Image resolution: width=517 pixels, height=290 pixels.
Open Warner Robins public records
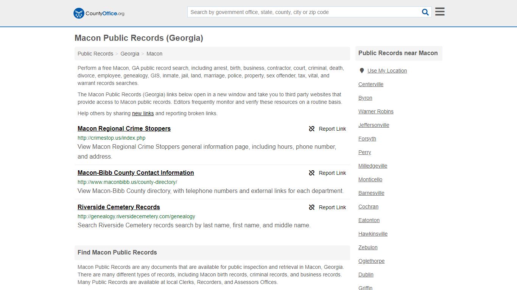click(376, 111)
